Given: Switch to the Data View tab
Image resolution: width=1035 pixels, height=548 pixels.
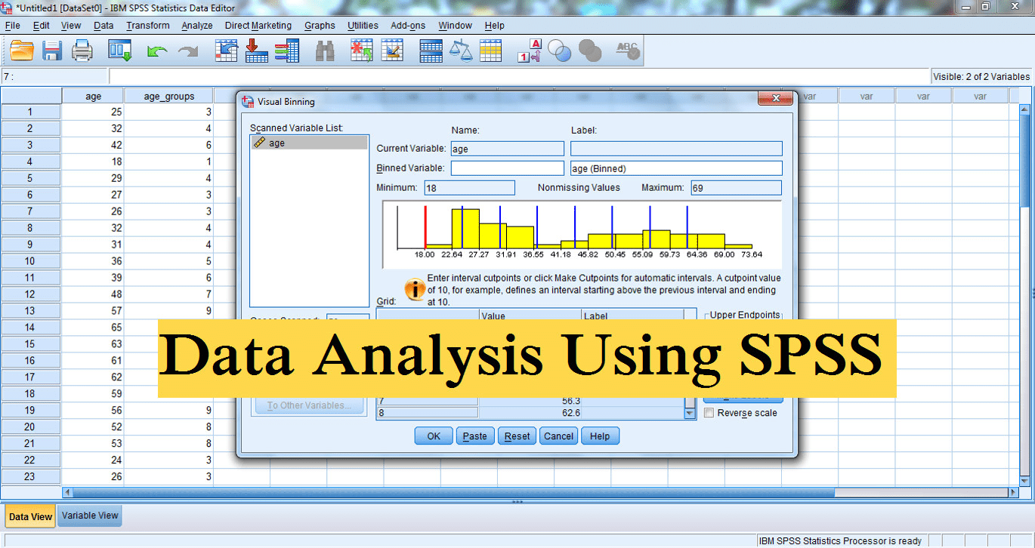Looking at the screenshot, I should pos(30,516).
